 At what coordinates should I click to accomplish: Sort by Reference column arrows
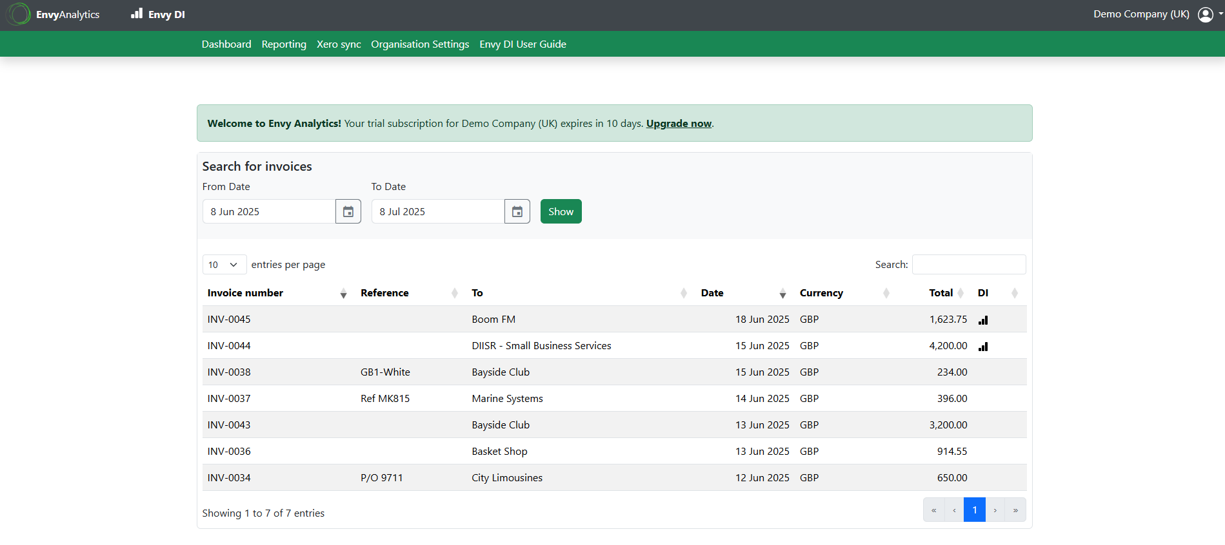455,293
